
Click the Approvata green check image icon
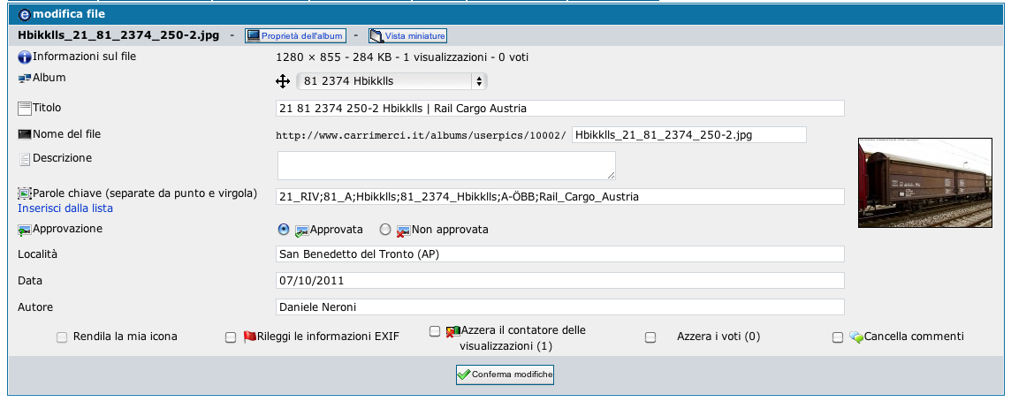click(x=301, y=230)
